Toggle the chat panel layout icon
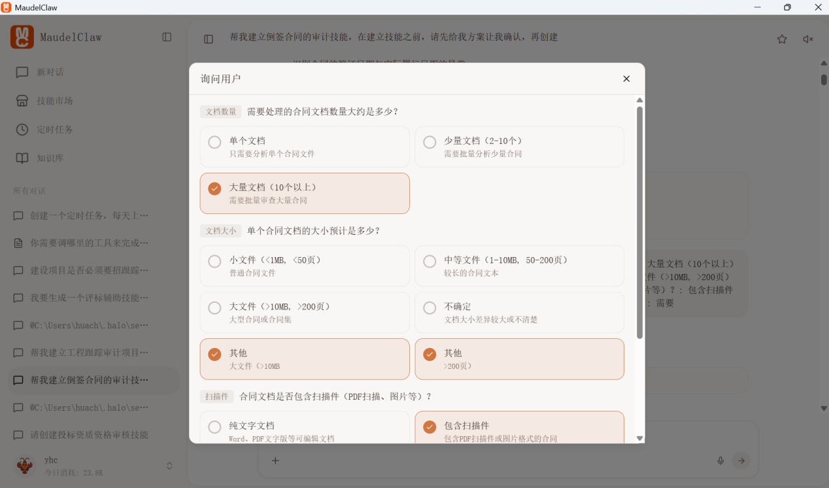 [209, 39]
